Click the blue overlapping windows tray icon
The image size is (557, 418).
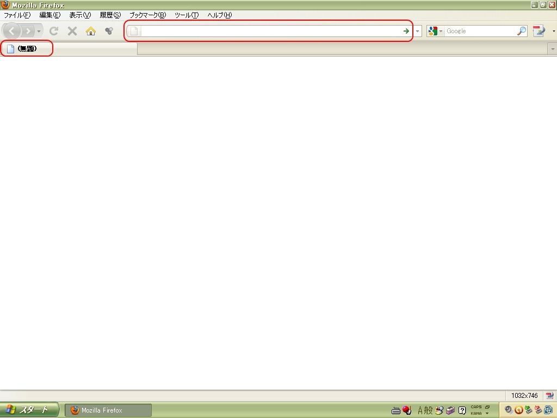tap(548, 410)
